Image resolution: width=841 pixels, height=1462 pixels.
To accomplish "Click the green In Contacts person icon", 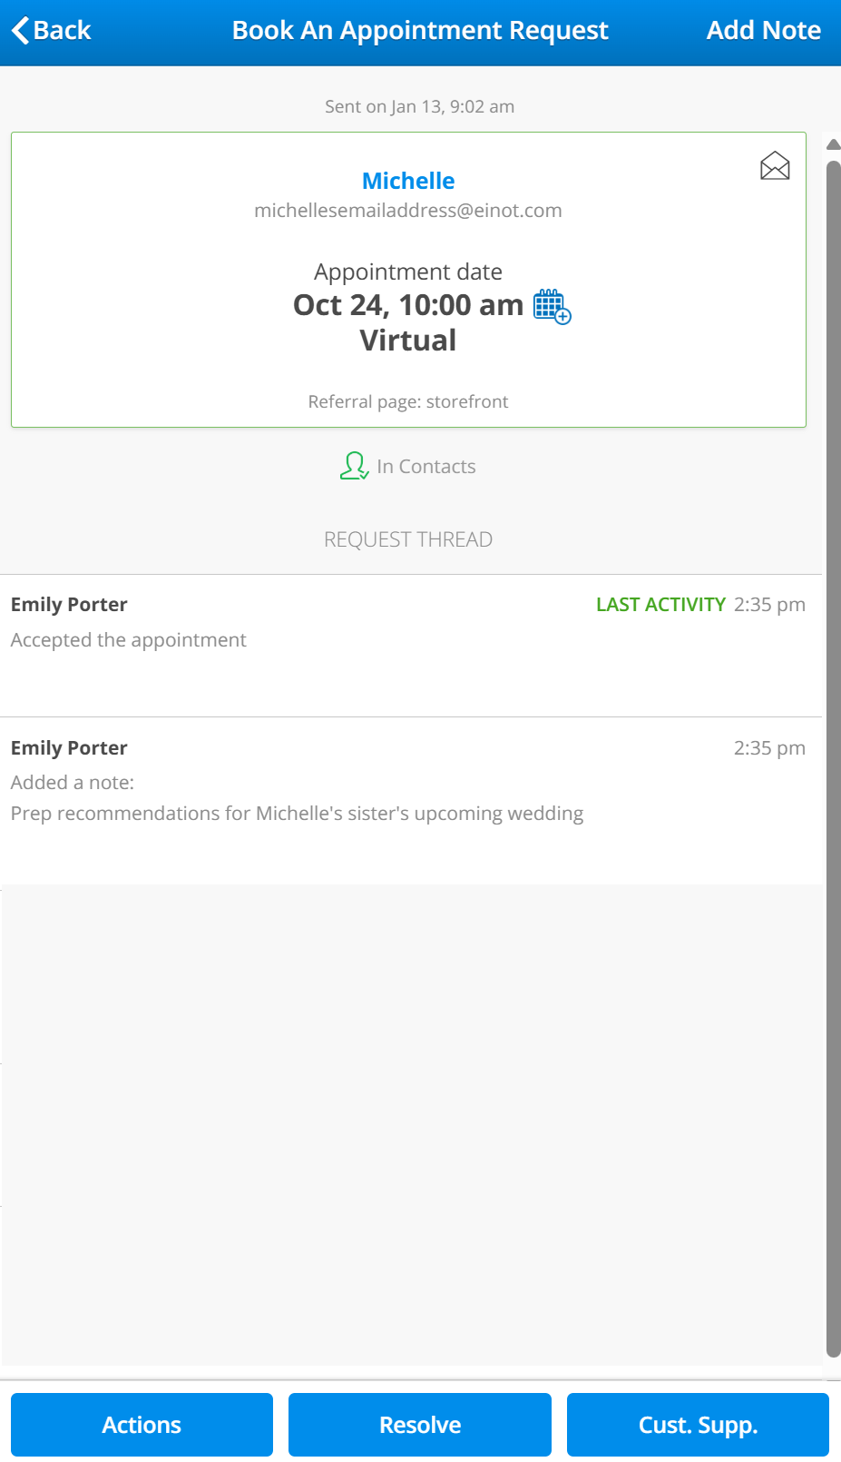I will click(x=354, y=466).
